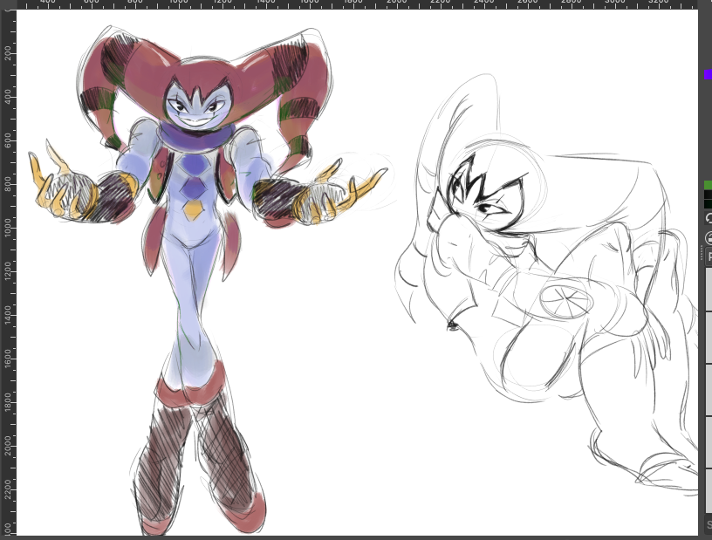This screenshot has height=540, width=712.
Task: Click the "600" mark on vertical ruler
Action: pos(8,140)
